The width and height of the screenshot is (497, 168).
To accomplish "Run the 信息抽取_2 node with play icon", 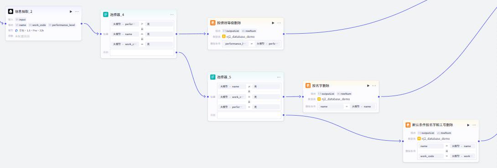I will point(71,11).
